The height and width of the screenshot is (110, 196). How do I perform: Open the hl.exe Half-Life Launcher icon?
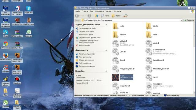[x=115, y=77]
